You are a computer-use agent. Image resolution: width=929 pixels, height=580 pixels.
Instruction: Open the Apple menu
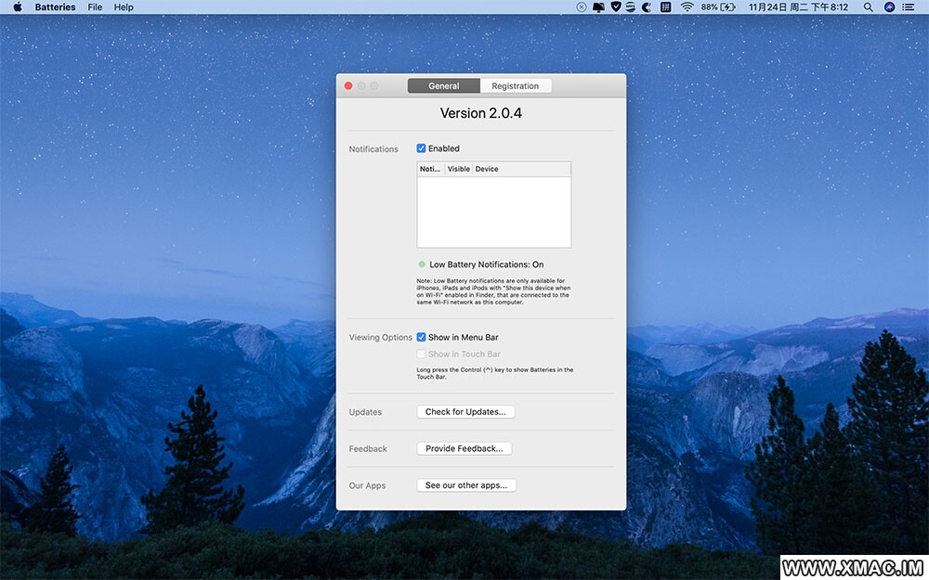click(17, 7)
